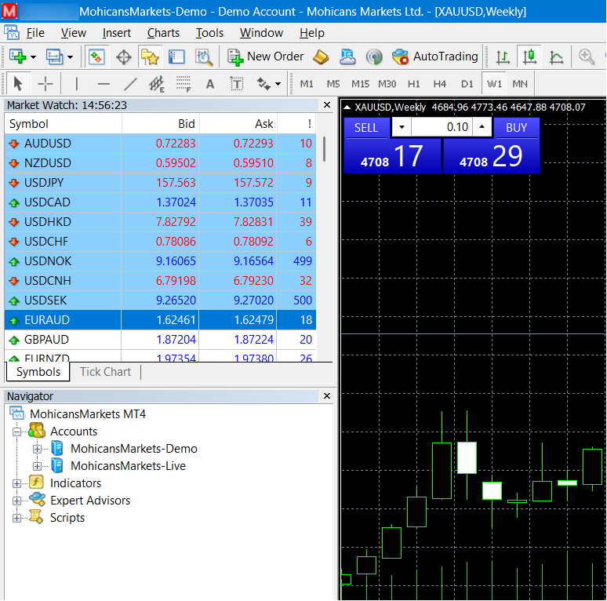This screenshot has height=601, width=607.
Task: Switch to M30 timeframe
Action: [x=387, y=84]
